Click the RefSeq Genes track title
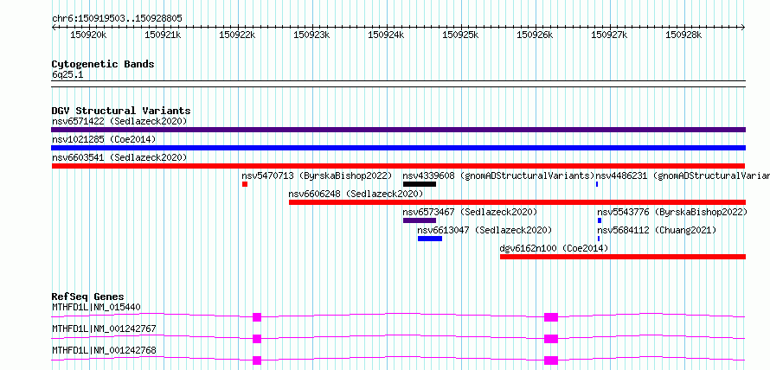The image size is (770, 370). [88, 297]
